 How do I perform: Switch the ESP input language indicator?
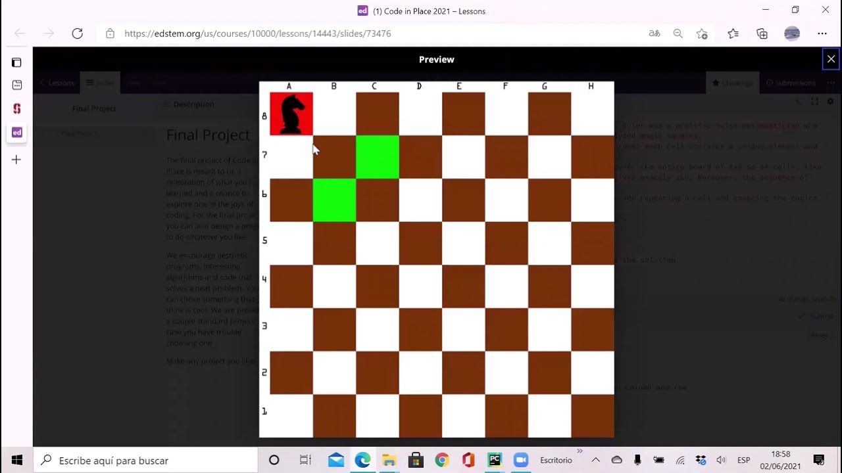743,460
